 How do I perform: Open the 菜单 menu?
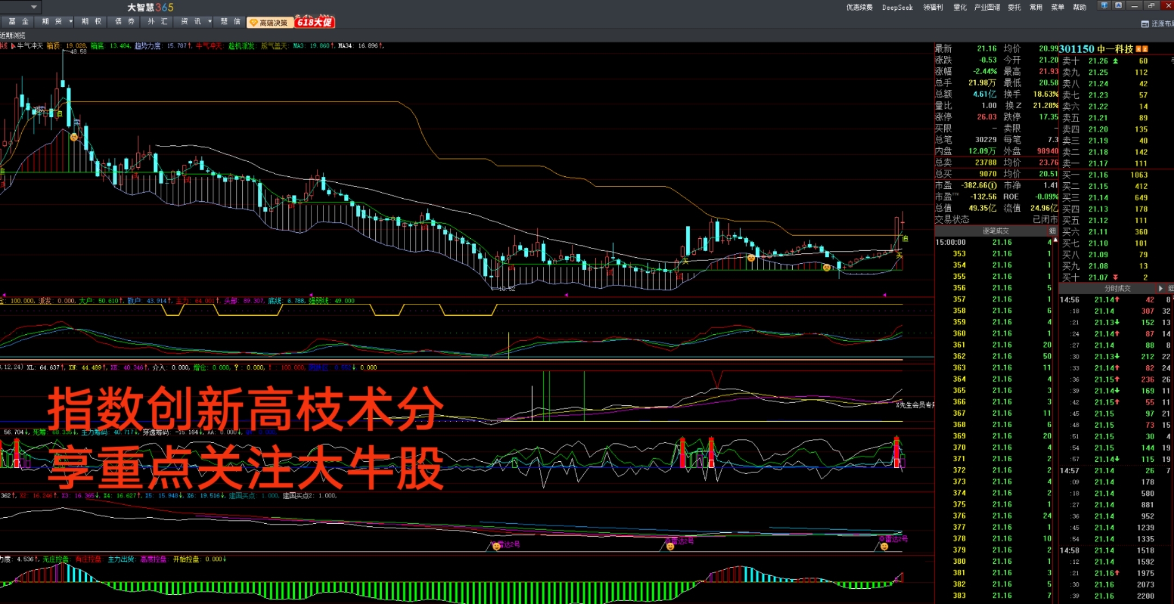click(1058, 7)
